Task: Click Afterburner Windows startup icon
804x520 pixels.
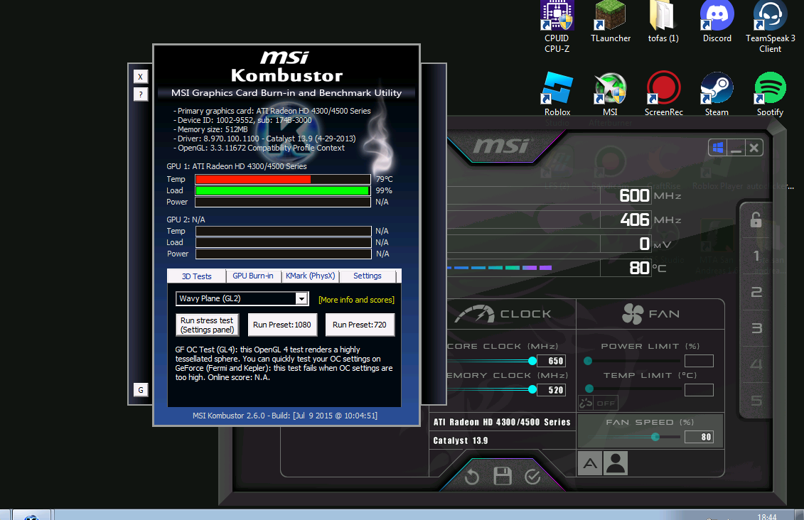Action: (718, 148)
